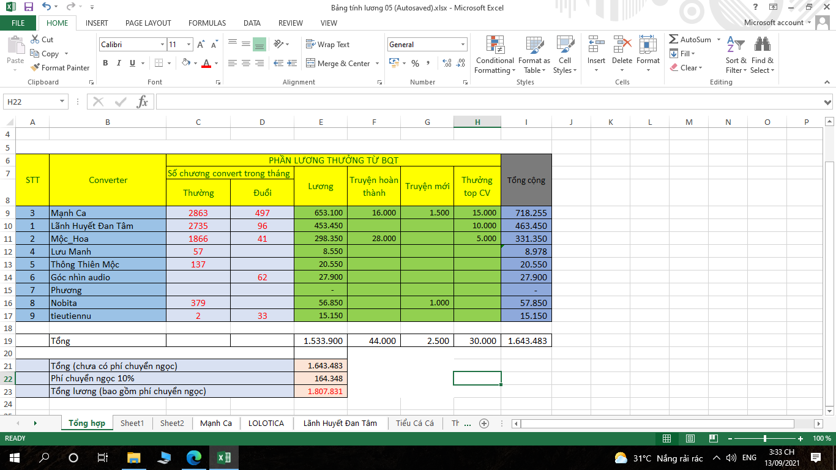The image size is (836, 470).
Task: Open the General number format dropdown
Action: click(x=463, y=45)
